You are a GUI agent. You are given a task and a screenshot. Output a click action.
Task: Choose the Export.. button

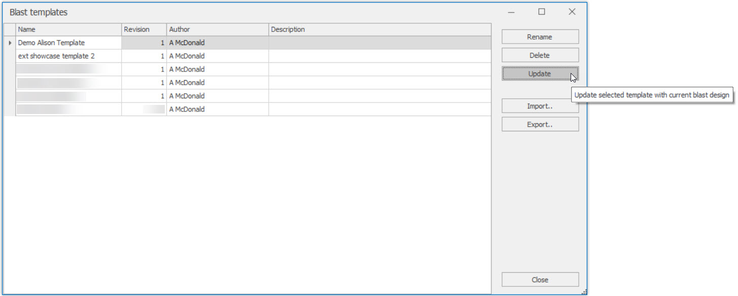coord(540,124)
